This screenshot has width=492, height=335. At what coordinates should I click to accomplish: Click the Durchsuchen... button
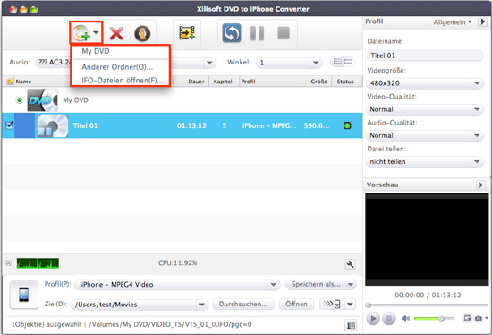pyautogui.click(x=243, y=304)
